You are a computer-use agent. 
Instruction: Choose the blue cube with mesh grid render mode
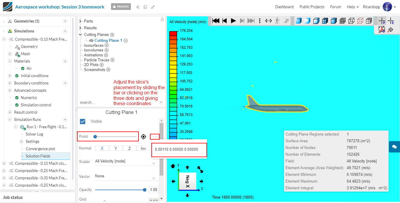click(x=325, y=21)
